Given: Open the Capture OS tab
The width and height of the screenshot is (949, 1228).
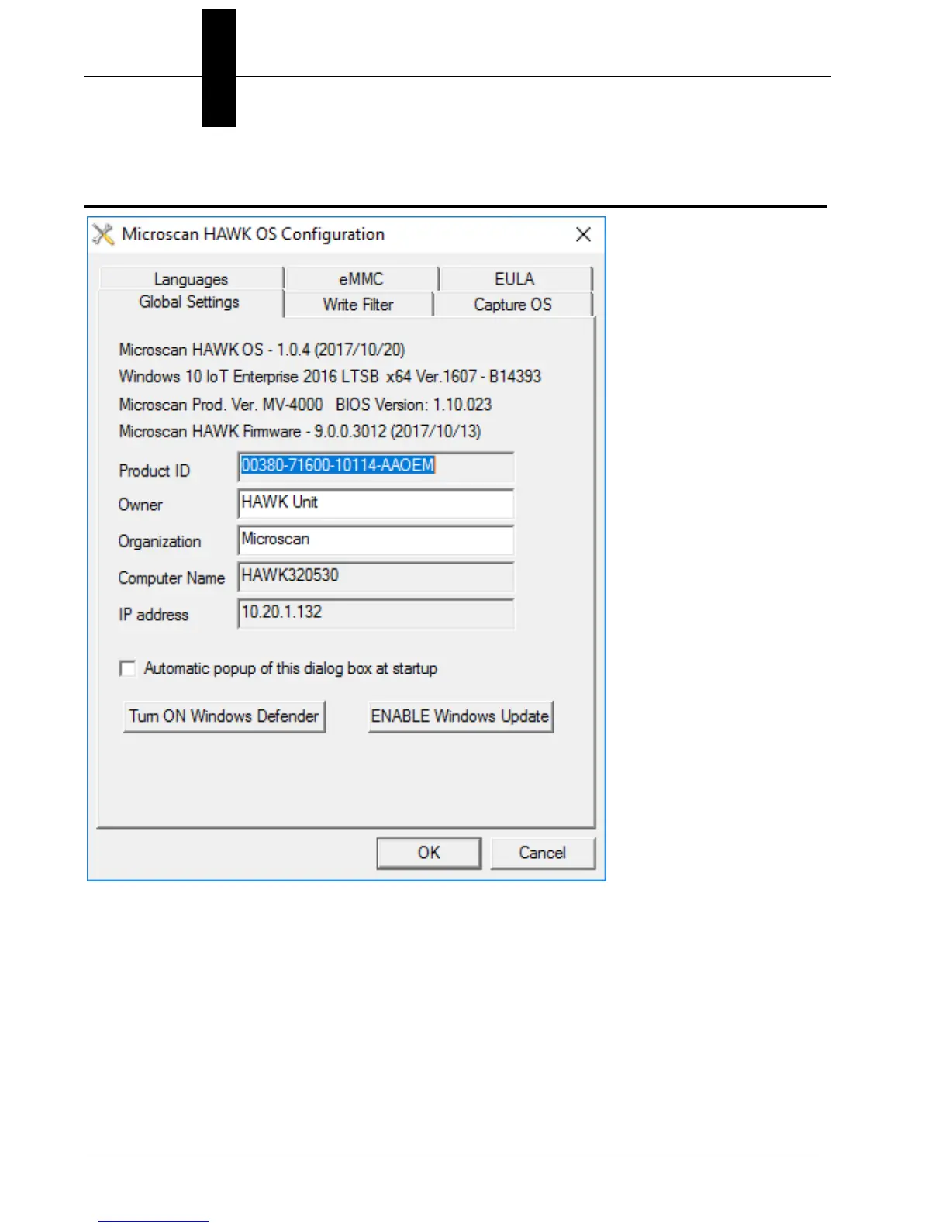Looking at the screenshot, I should [512, 305].
